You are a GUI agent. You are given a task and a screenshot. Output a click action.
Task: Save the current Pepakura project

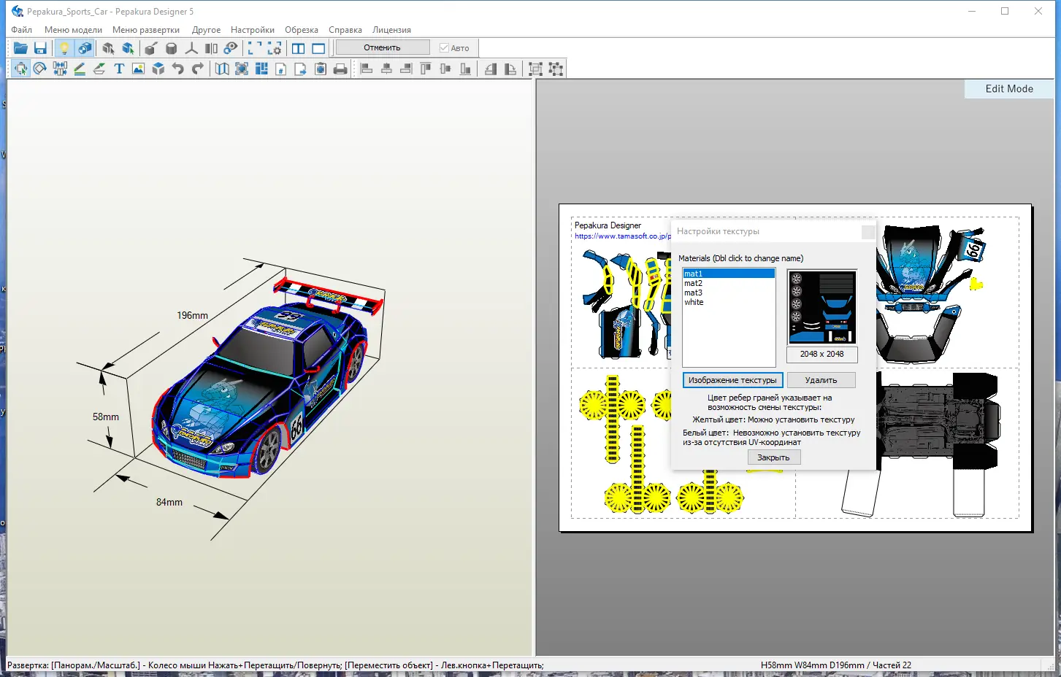[x=40, y=48]
